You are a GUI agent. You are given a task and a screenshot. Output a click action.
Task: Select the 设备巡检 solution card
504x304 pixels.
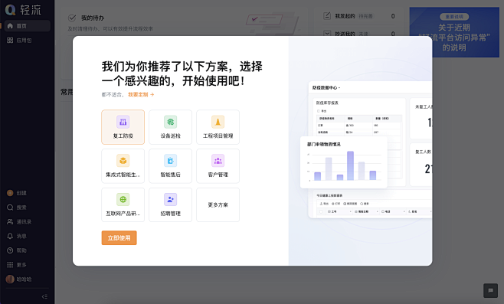click(x=170, y=127)
